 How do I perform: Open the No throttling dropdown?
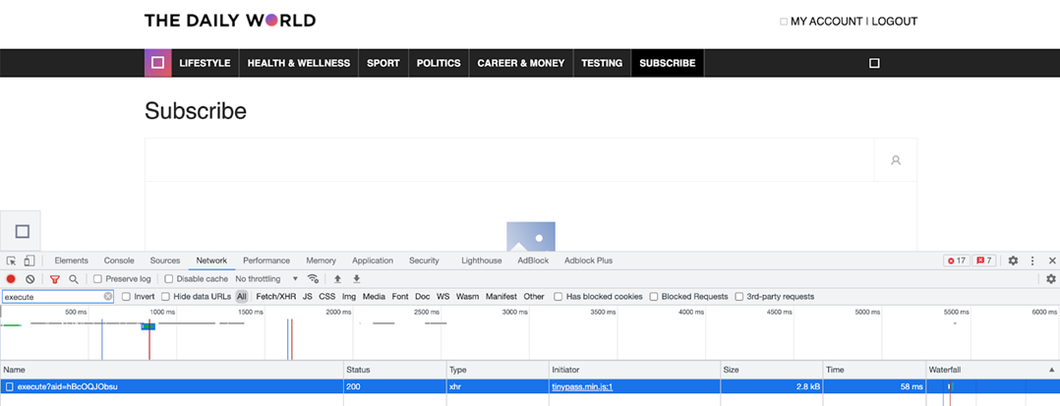tap(266, 279)
